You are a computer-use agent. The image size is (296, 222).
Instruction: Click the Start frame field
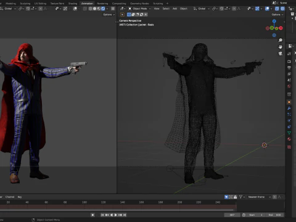point(256,215)
